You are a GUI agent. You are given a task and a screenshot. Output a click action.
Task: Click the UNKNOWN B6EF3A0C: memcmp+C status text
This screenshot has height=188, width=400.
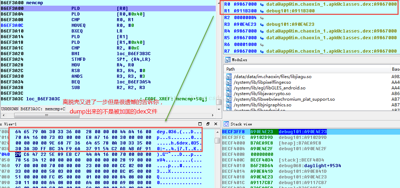pyautogui.click(x=33, y=109)
